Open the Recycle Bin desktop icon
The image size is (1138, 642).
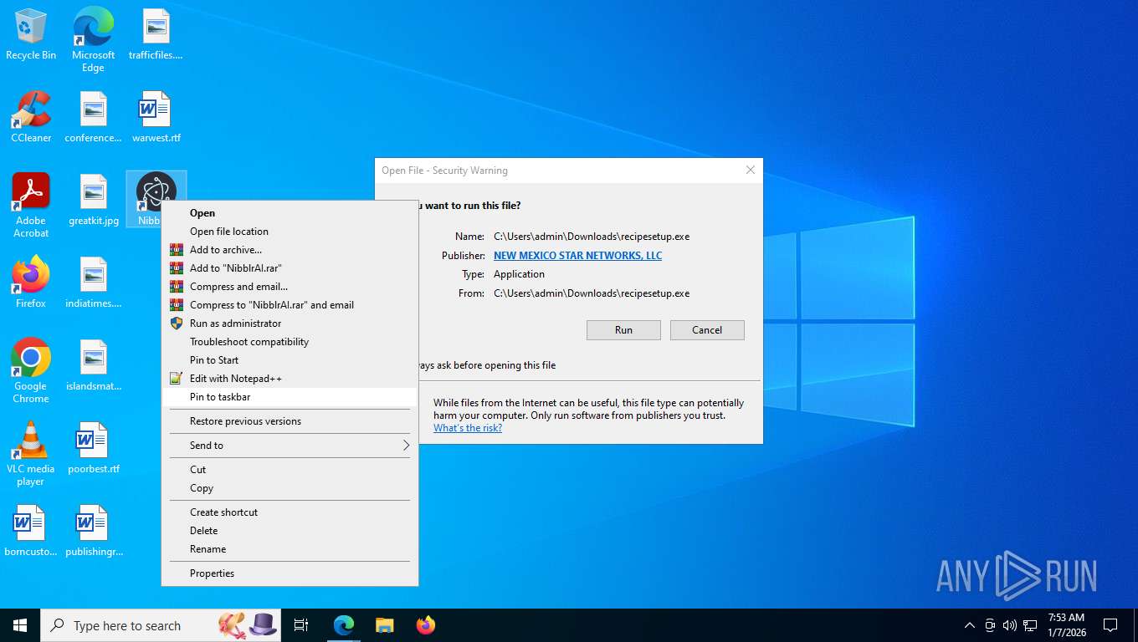31,34
